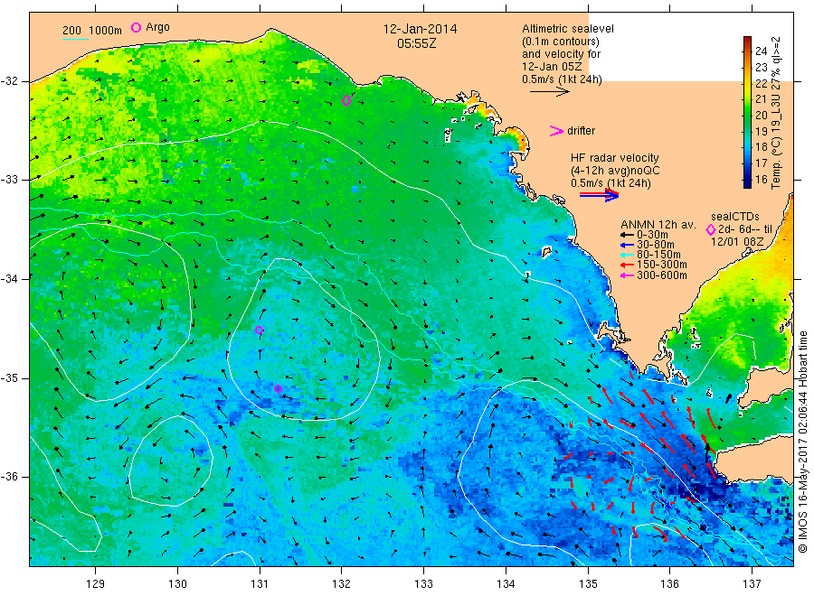This screenshot has width=814, height=596.
Task: Click the 24 tick on the color bar
Action: [x=761, y=51]
